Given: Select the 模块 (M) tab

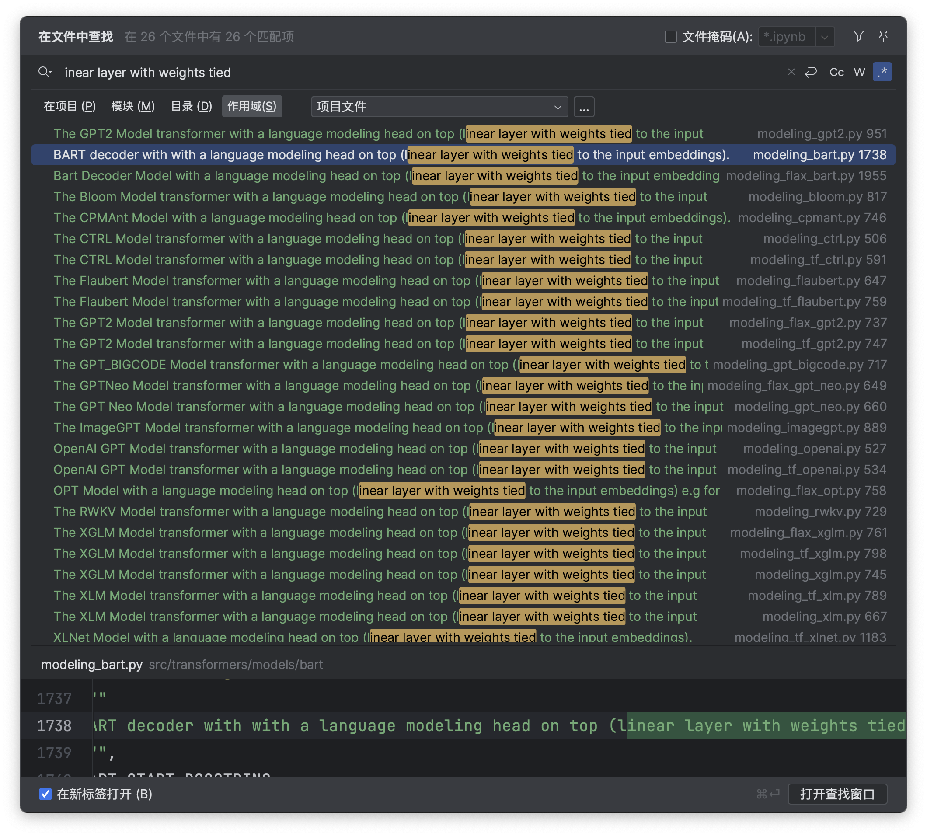Looking at the screenshot, I should pyautogui.click(x=133, y=107).
